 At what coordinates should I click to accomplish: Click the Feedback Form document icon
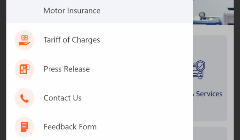(x=24, y=127)
